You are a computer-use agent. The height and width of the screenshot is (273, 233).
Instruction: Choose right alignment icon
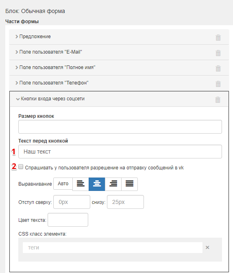(x=113, y=184)
